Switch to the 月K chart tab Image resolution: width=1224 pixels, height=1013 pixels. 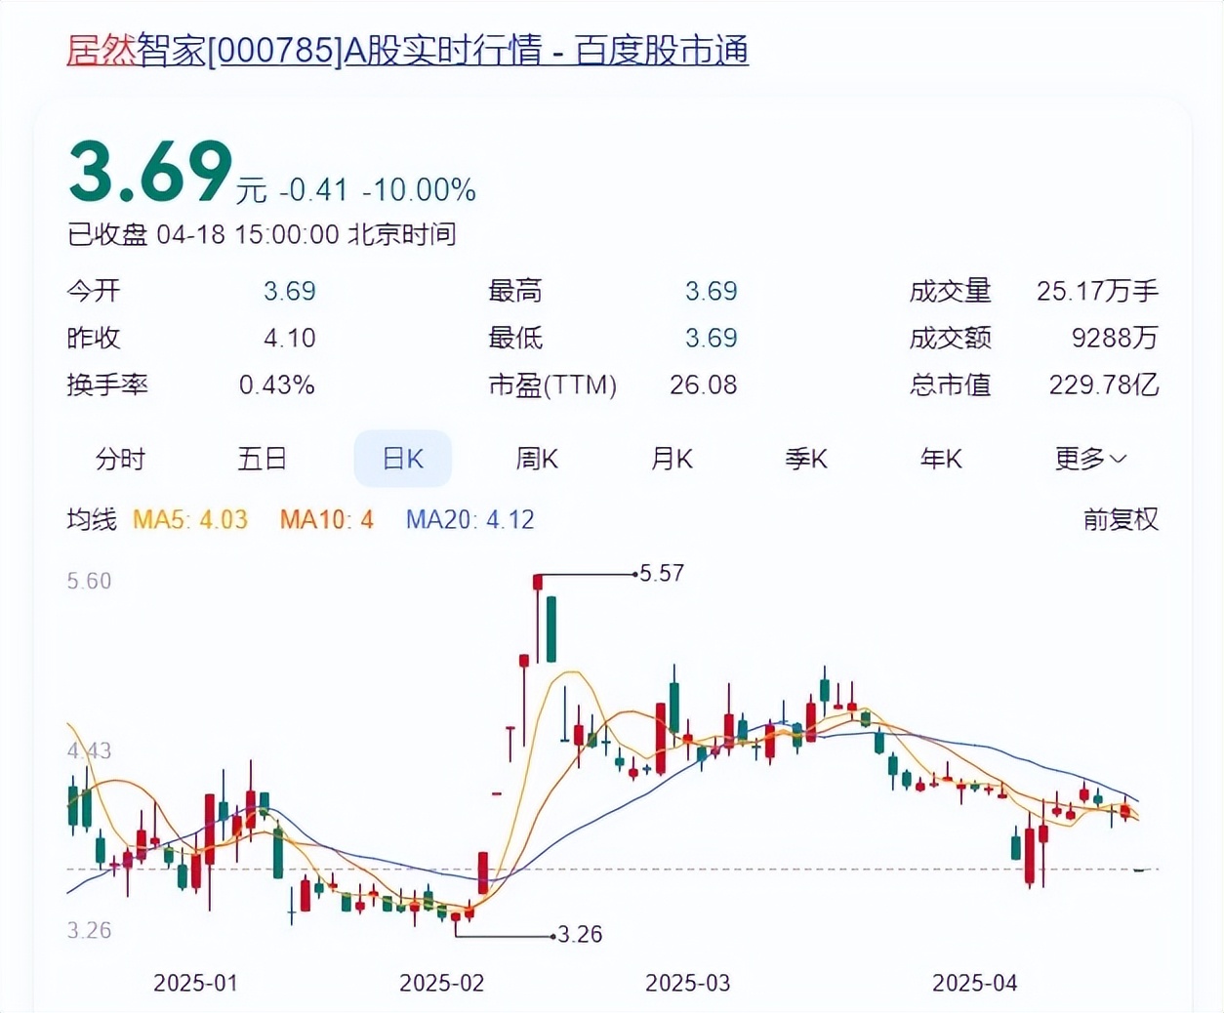tap(672, 459)
